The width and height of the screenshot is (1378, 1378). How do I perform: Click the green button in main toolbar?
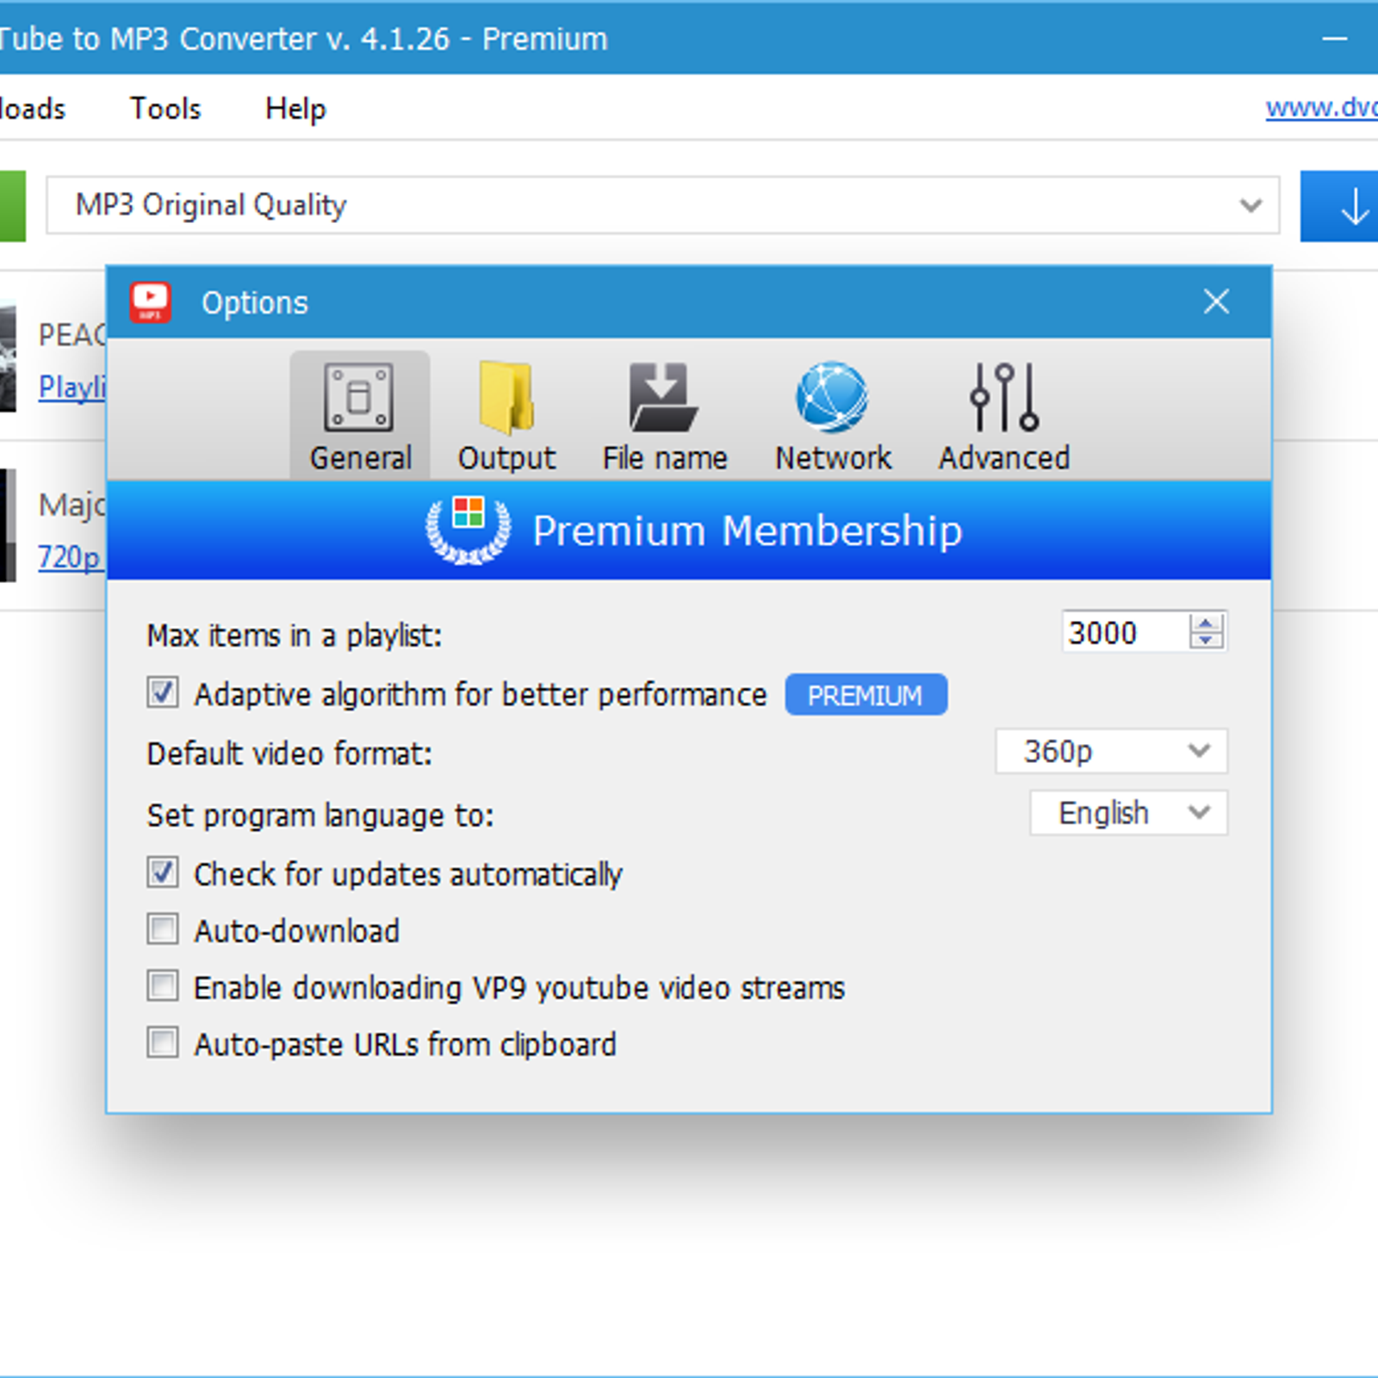(13, 206)
